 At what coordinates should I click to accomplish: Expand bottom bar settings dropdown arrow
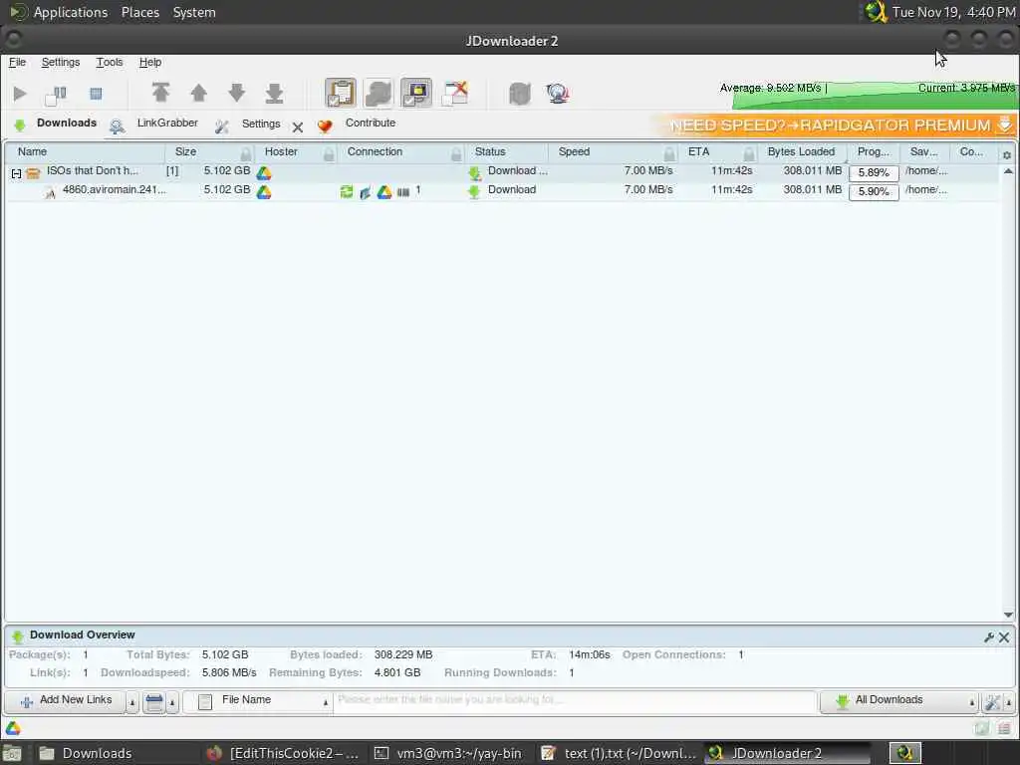tap(1009, 702)
